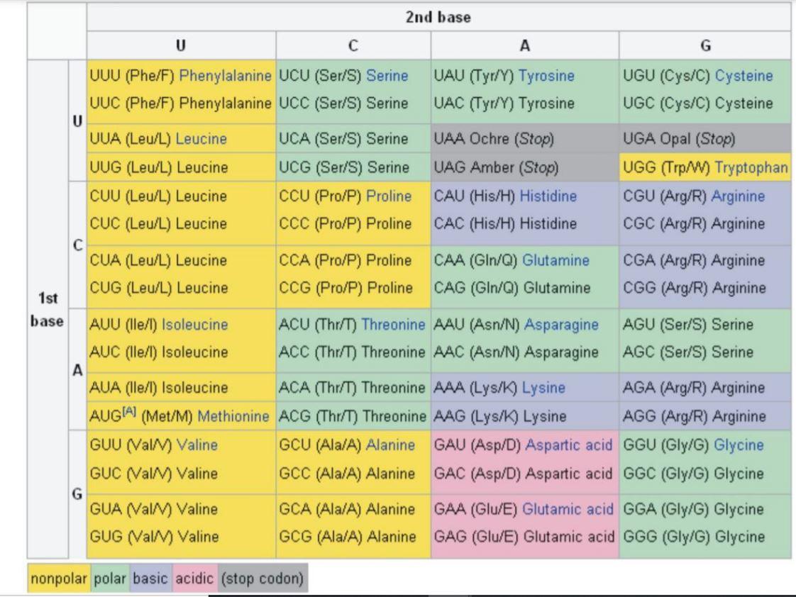Click the 'CUG (Leu/L) Leucine' entry
The height and width of the screenshot is (597, 796).
158,288
